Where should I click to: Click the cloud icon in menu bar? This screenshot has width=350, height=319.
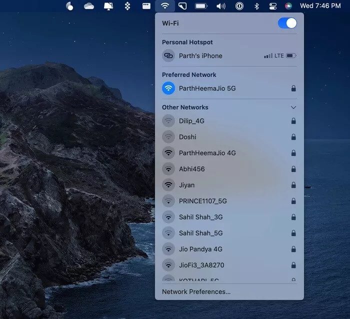pos(89,6)
